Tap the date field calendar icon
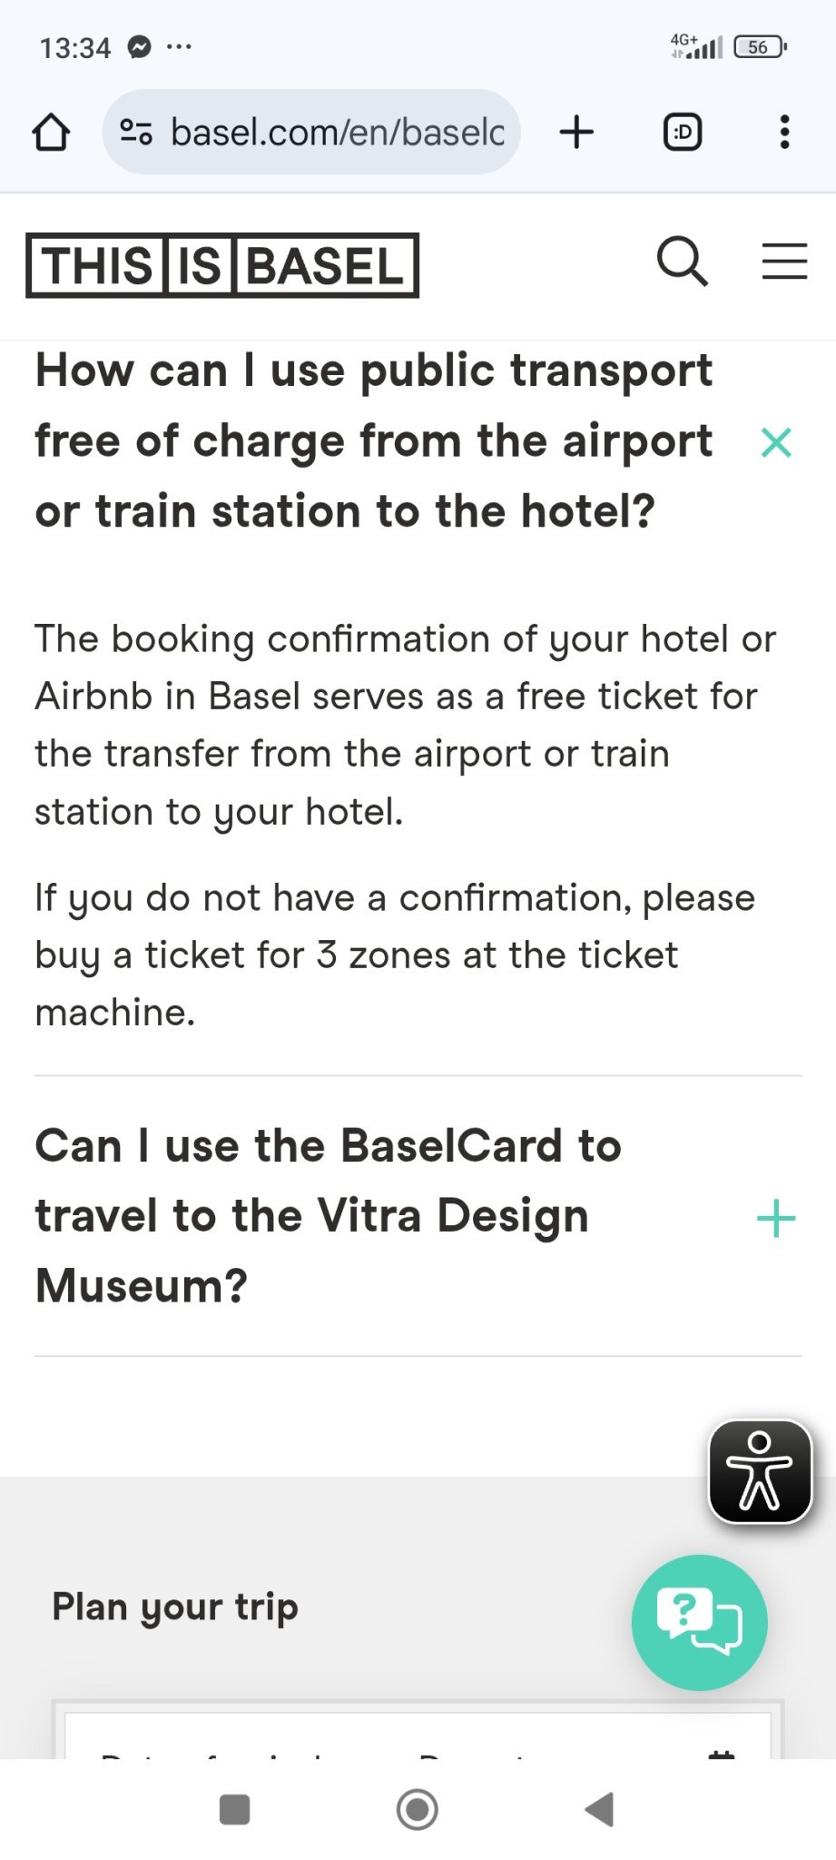 pyautogui.click(x=721, y=1753)
